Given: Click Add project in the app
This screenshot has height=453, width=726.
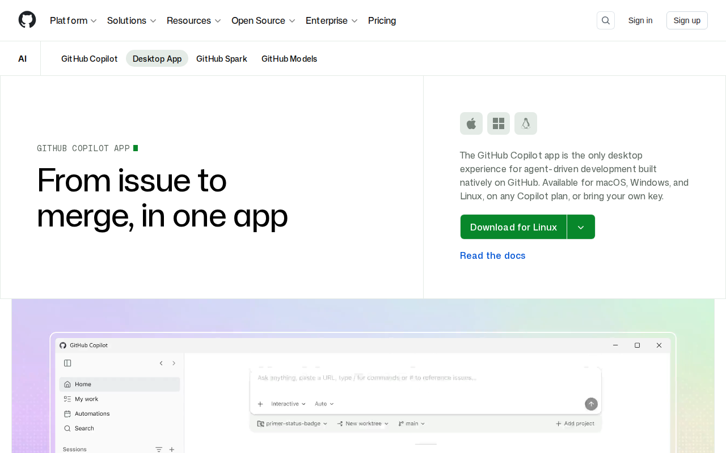Looking at the screenshot, I should 575,424.
